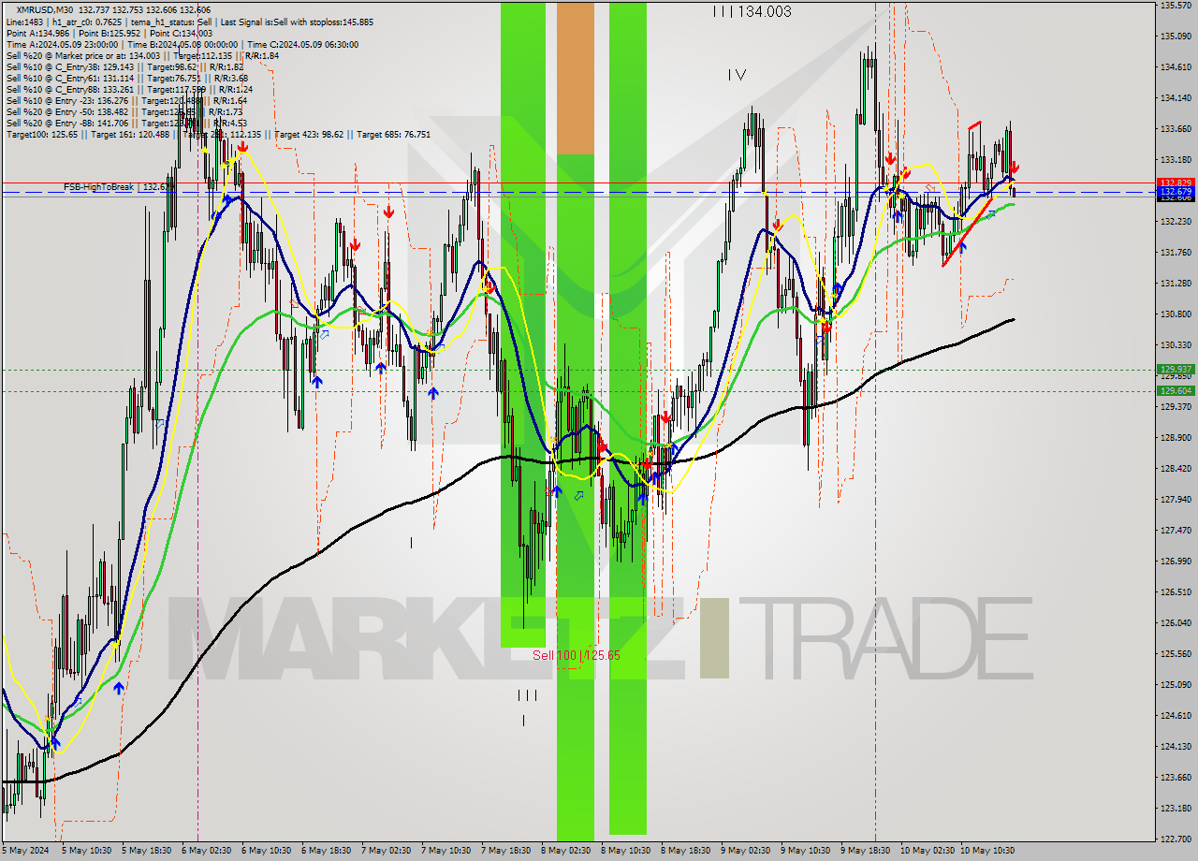The width and height of the screenshot is (1198, 861).
Task: Click the 131.280 price axis label
Action: pos(1175,284)
